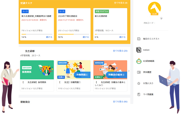Click 1セッション 31人が参加 text
This screenshot has height=121, width=182.
(105, 88)
